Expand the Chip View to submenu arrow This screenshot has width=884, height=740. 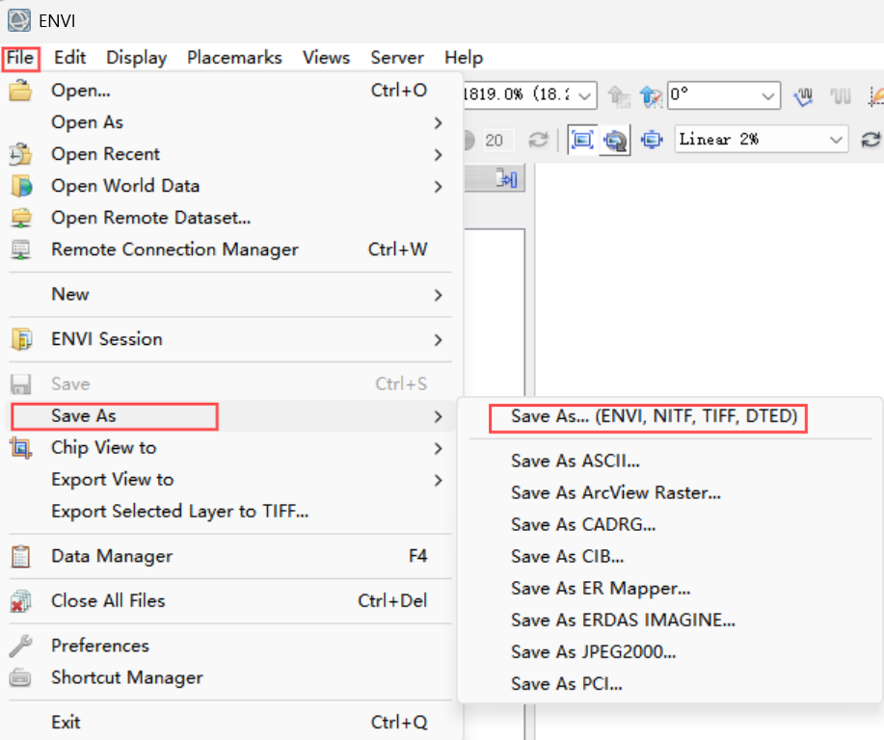[438, 449]
